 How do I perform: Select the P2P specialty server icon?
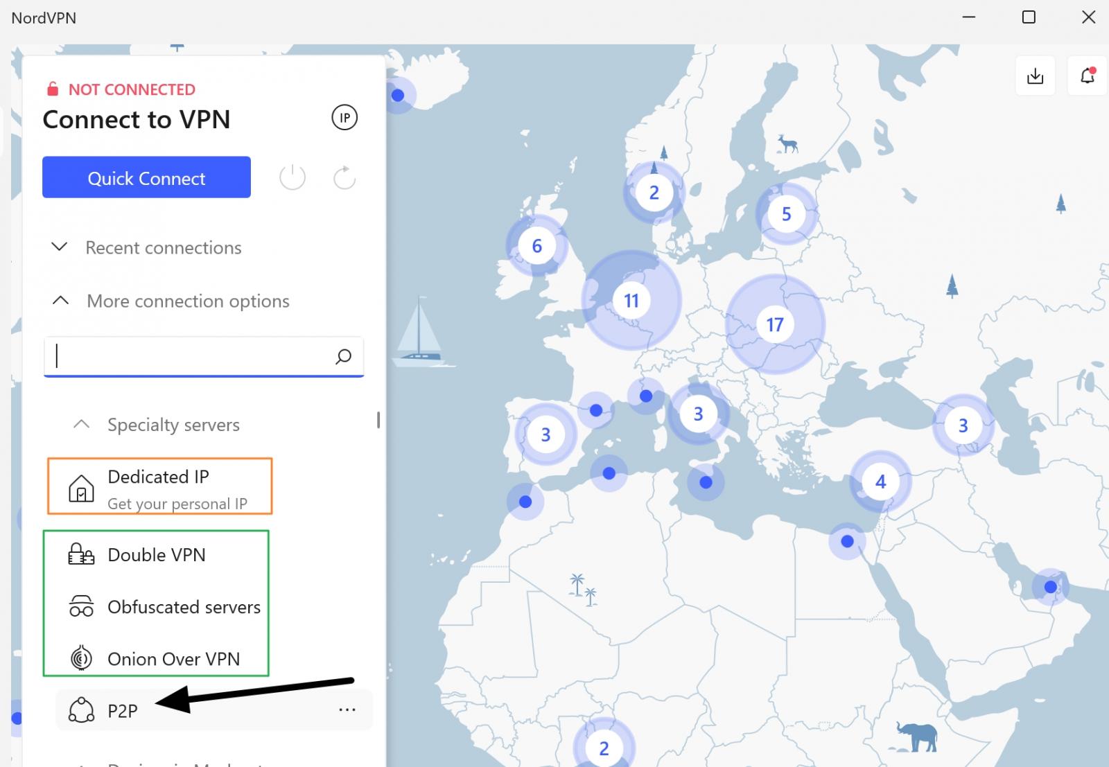click(x=81, y=709)
